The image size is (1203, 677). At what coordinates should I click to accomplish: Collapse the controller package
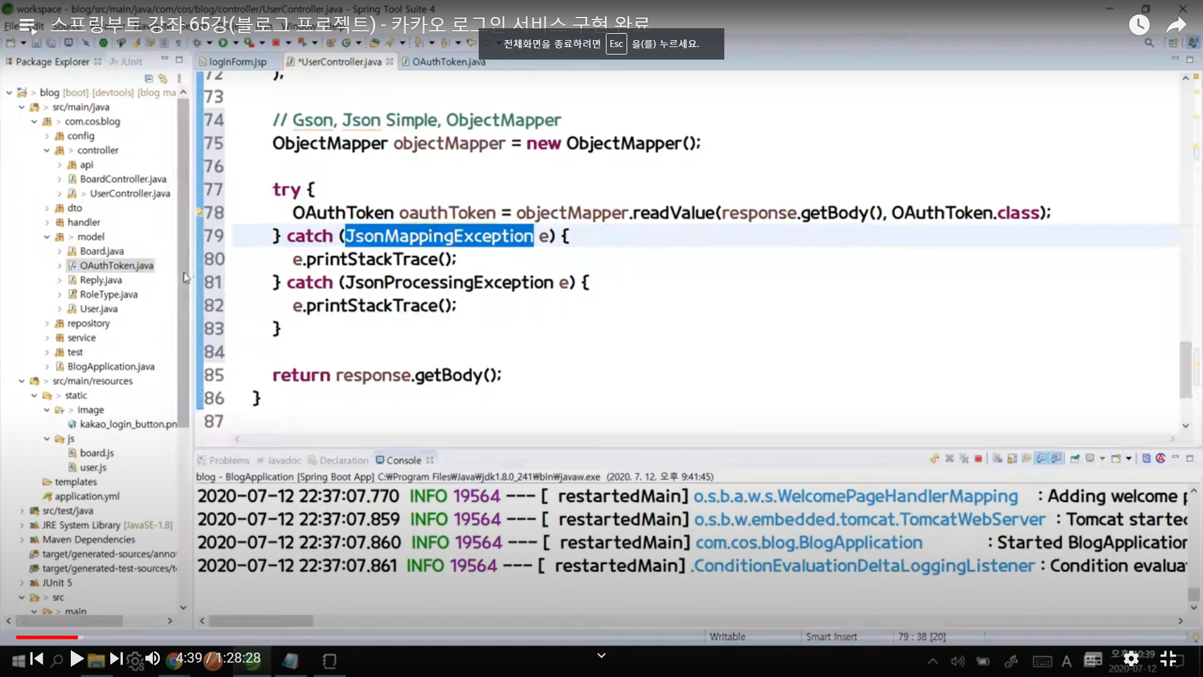[47, 150]
